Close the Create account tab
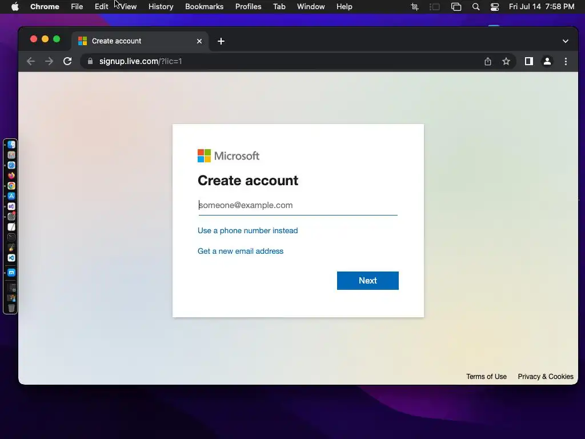Viewport: 585px width, 439px height. tap(199, 41)
